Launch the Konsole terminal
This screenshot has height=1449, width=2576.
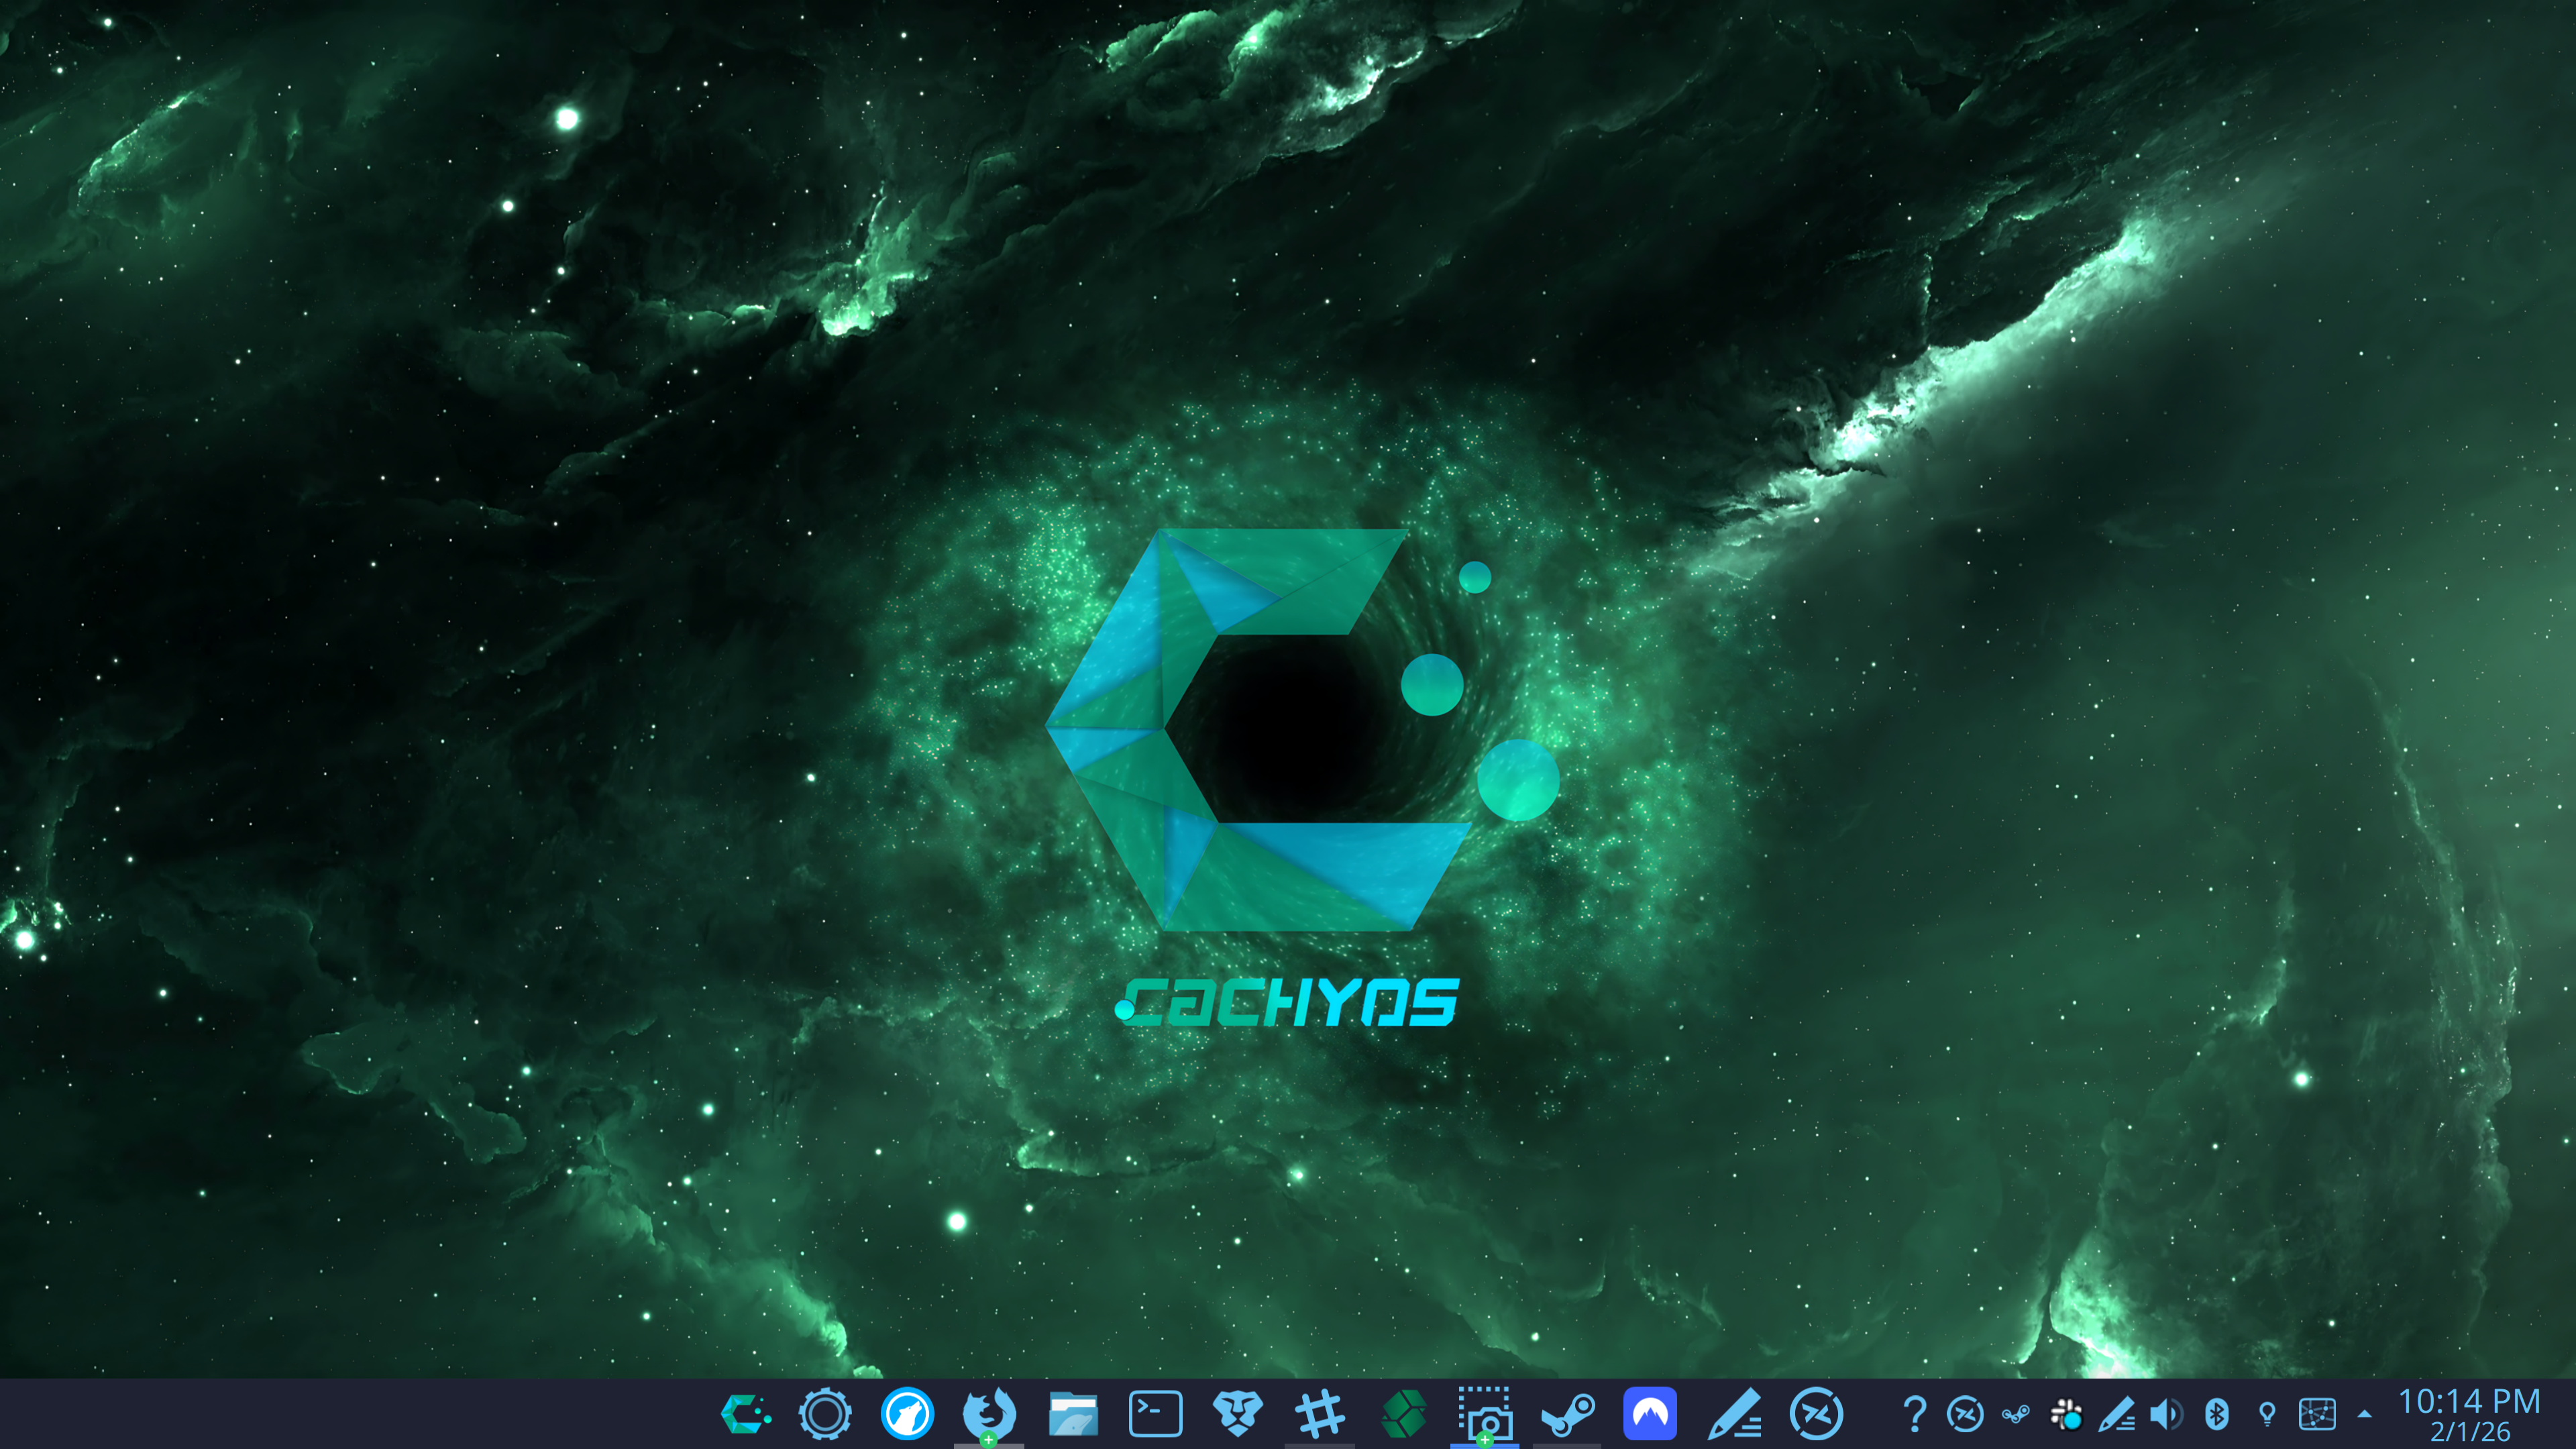[1155, 1415]
